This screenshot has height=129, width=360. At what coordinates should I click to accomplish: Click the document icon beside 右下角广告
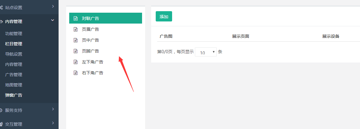tap(76, 73)
